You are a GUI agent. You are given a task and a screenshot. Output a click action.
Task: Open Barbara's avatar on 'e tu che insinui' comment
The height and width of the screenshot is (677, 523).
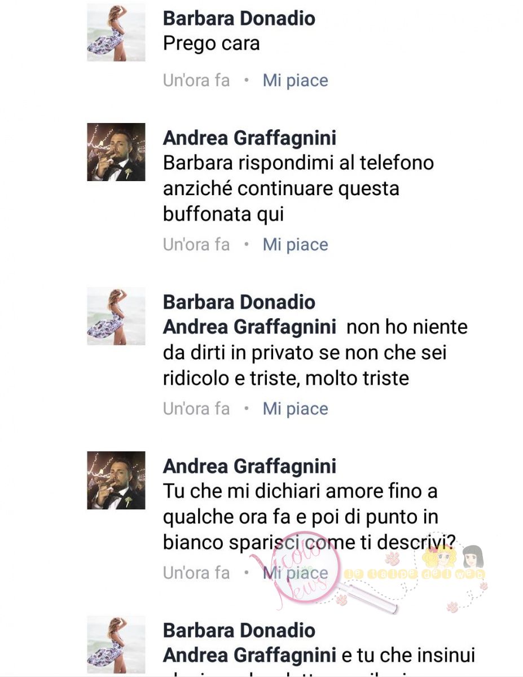coord(116,644)
